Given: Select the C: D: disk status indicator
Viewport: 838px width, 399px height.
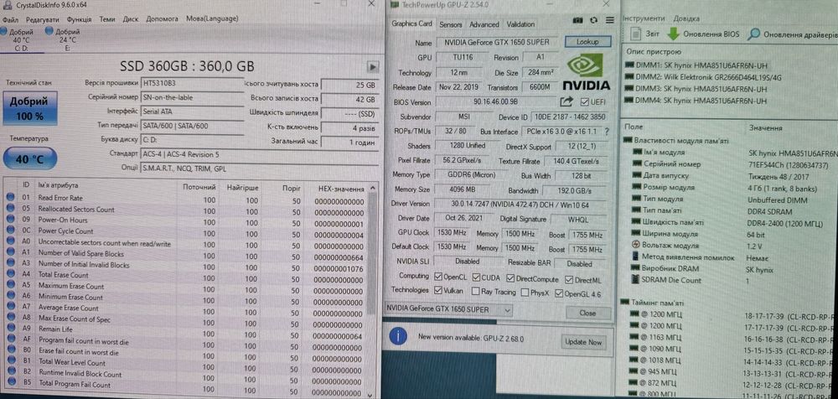Looking at the screenshot, I should point(21,39).
